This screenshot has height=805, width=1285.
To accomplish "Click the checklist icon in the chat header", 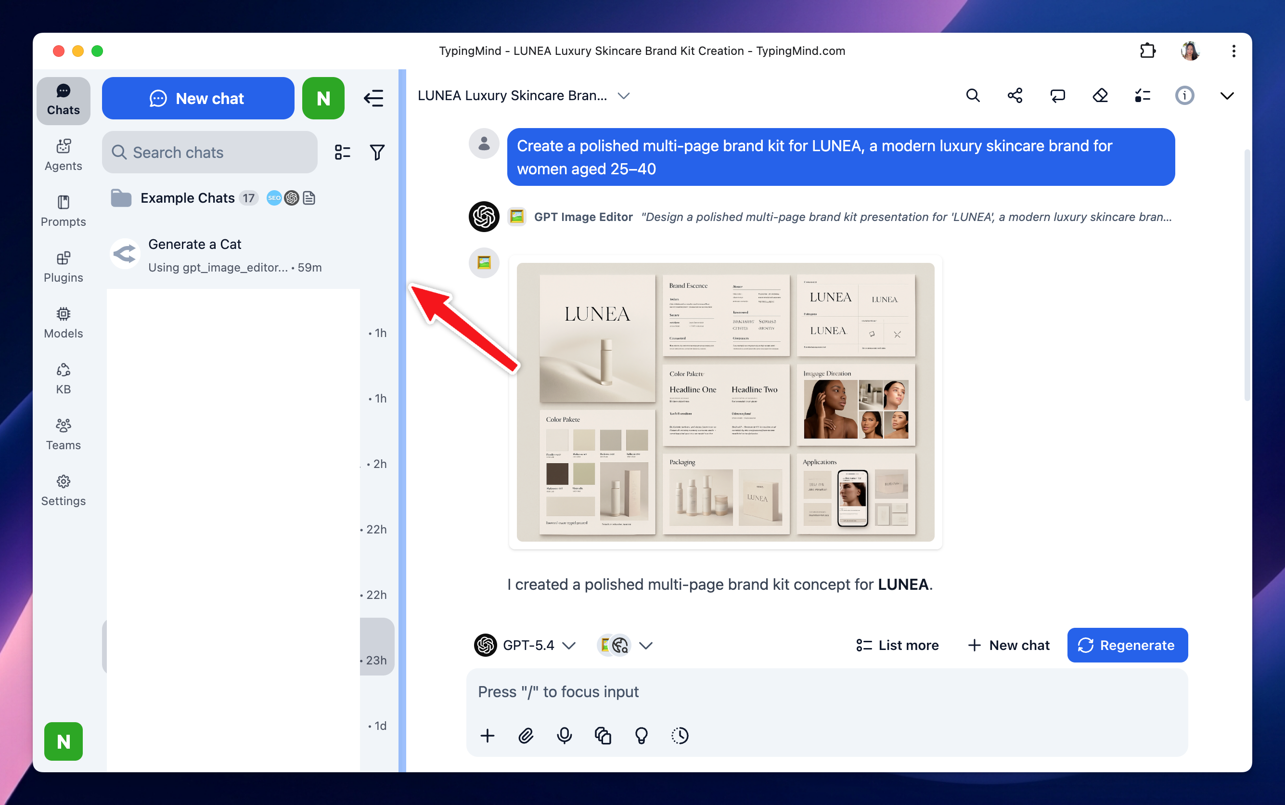I will [x=1143, y=96].
